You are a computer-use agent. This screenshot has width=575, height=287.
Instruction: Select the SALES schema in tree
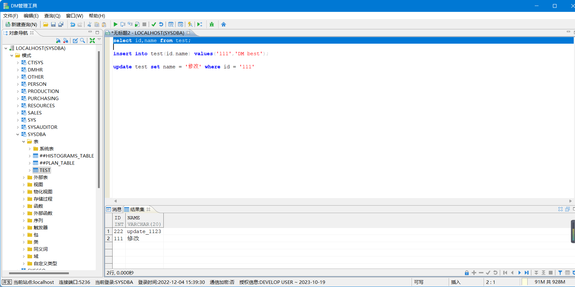point(35,113)
